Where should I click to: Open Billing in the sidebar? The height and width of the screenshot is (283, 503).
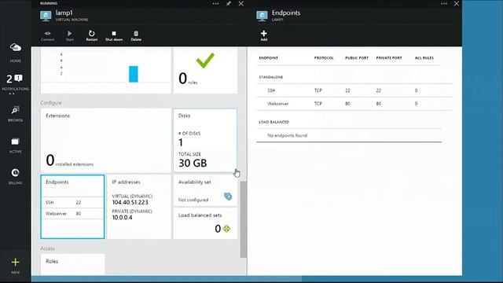tap(15, 176)
